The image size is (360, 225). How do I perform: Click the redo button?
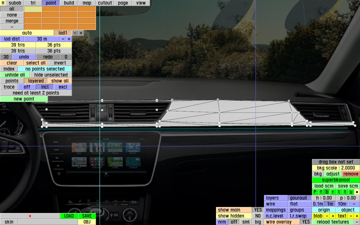click(x=48, y=57)
